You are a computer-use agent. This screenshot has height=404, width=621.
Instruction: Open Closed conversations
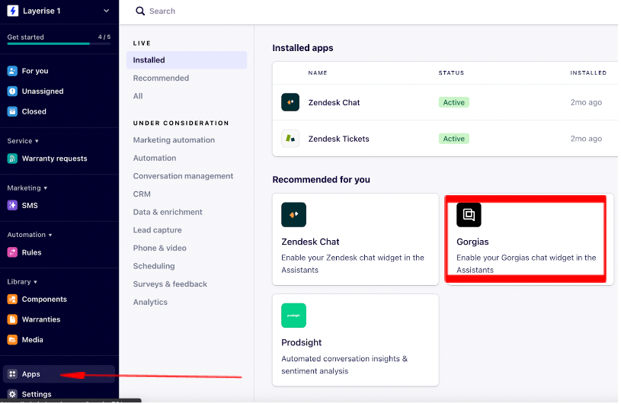(x=34, y=111)
